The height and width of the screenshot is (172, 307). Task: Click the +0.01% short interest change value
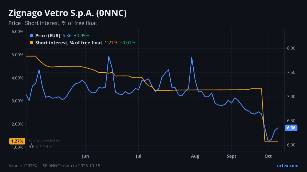[127, 43]
